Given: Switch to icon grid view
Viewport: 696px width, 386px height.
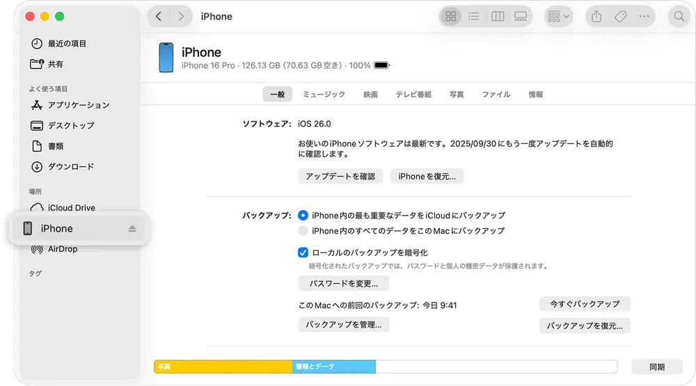Looking at the screenshot, I should click(x=451, y=17).
